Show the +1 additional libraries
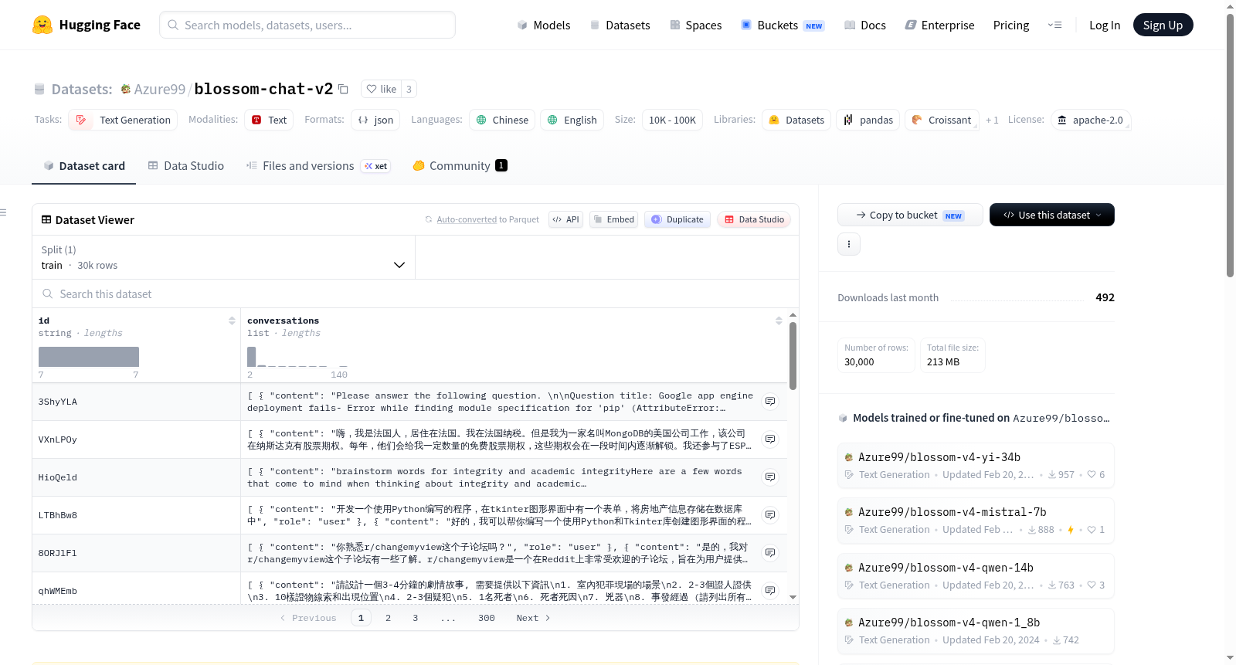The image size is (1236, 665). point(992,120)
